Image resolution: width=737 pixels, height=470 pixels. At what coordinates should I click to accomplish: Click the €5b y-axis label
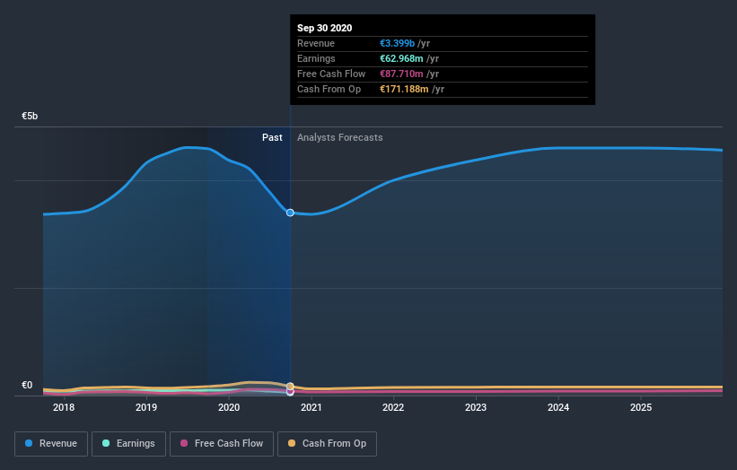[x=30, y=116]
